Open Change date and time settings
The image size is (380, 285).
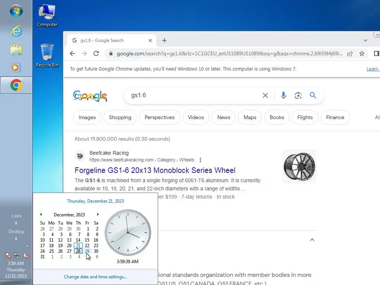pyautogui.click(x=95, y=277)
